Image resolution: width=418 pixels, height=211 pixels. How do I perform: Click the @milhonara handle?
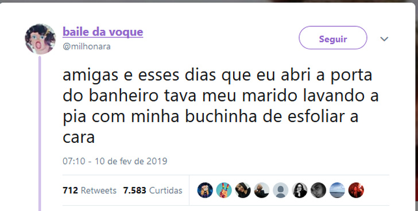click(87, 46)
